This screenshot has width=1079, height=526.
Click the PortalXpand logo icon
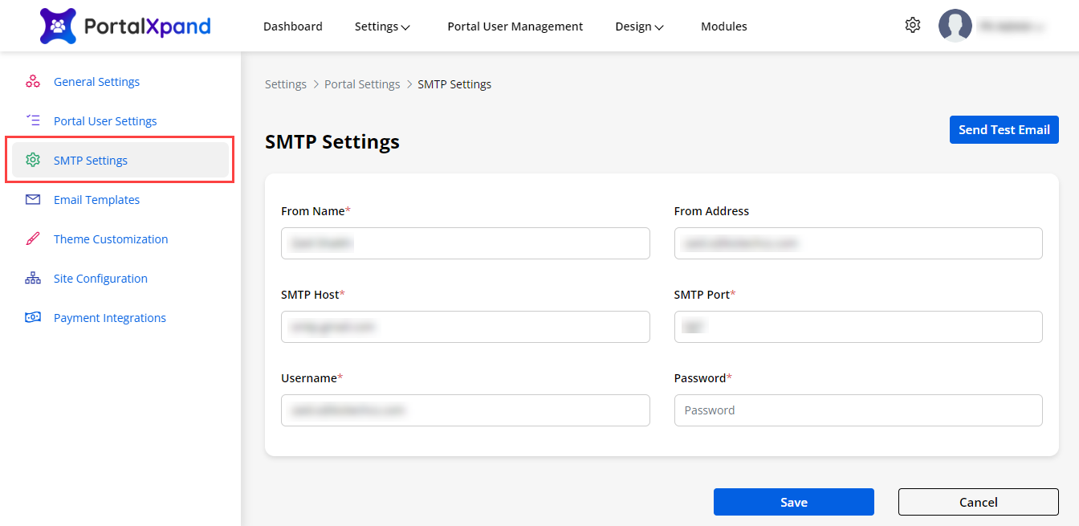pos(58,27)
